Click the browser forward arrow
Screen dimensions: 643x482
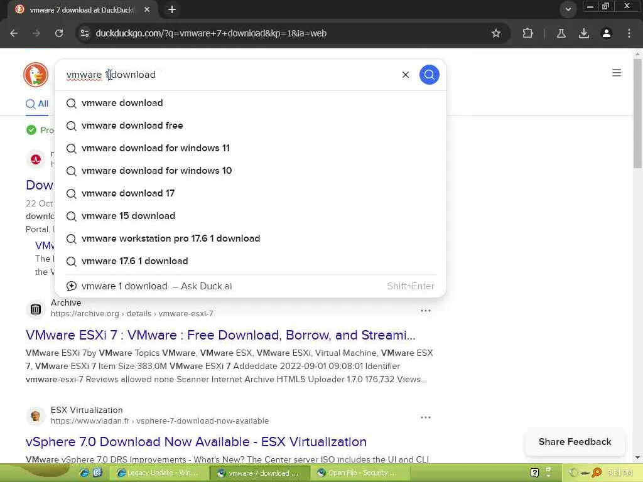36,33
